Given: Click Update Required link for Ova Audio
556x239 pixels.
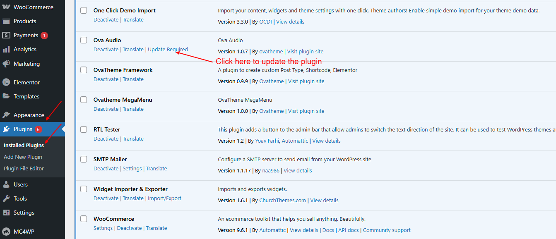Looking at the screenshot, I should pos(168,49).
